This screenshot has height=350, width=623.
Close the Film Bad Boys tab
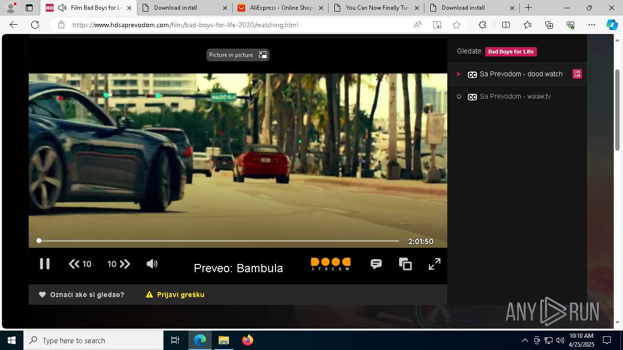tap(129, 8)
